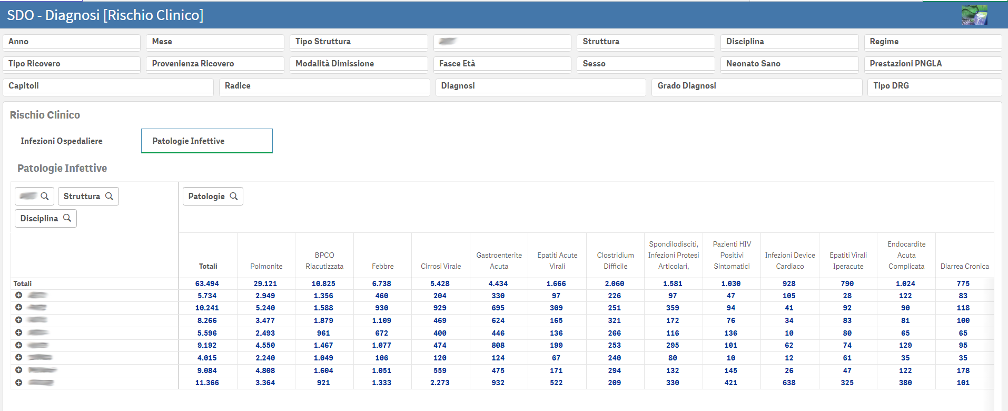Click the Endocardite Acuta Complicata column header
The height and width of the screenshot is (411, 1008).
906,255
